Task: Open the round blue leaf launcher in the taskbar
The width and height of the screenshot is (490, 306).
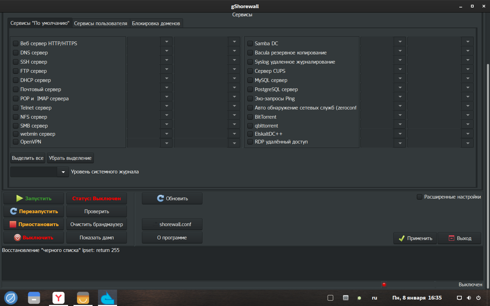Action: point(11,298)
